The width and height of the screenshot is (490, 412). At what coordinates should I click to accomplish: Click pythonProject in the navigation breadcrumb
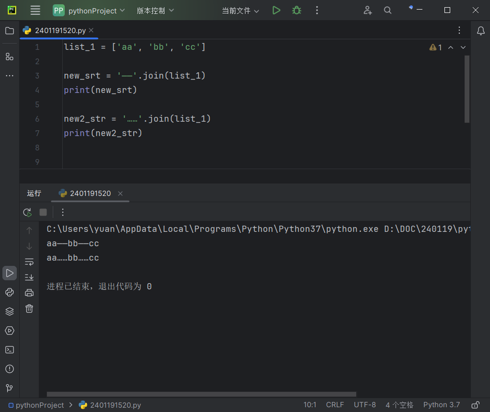pos(39,405)
